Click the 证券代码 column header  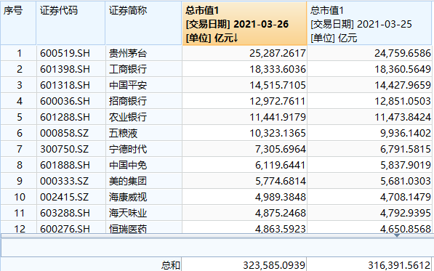point(71,23)
